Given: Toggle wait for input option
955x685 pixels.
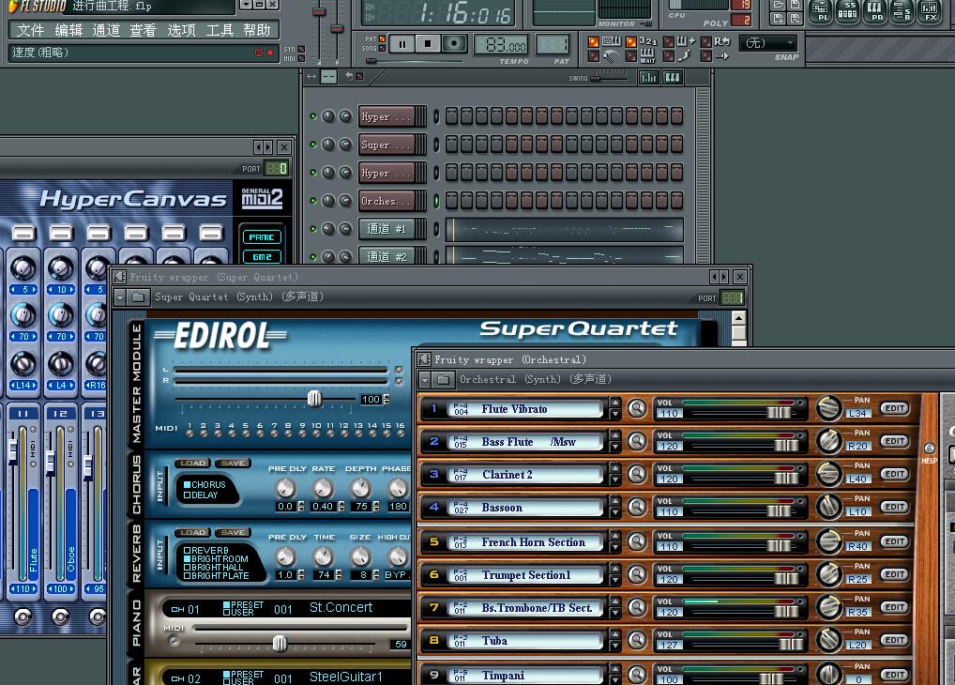Looking at the screenshot, I should pos(631,56).
